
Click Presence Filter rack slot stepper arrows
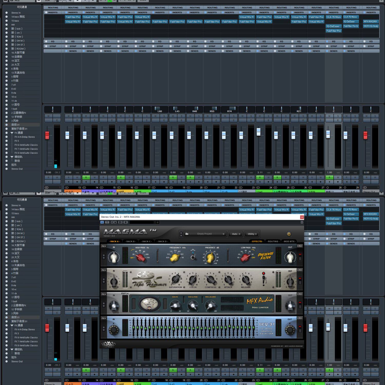(104, 256)
